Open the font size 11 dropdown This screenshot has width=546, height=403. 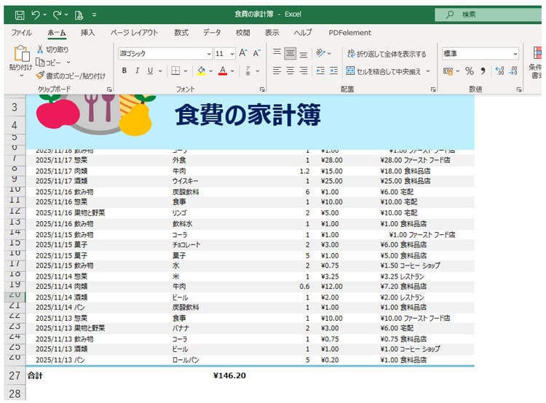click(232, 54)
